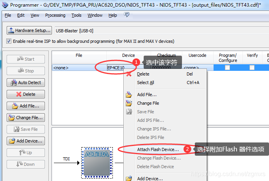Choose Delete from the context menu
Image resolution: width=269 pixels, height=181 pixels.
point(165,74)
